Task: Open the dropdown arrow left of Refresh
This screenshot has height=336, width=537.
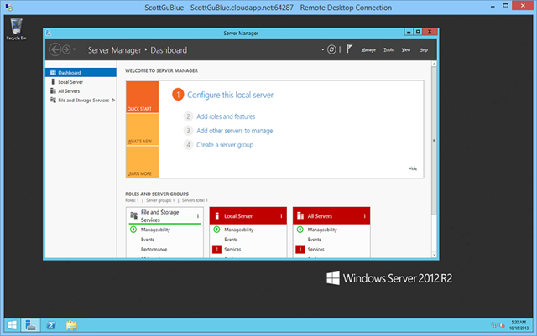Action: (322, 49)
